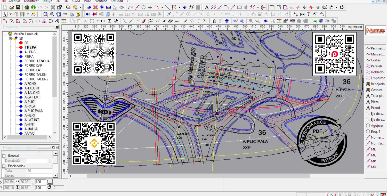Open the dropdown arrow beside the pencils icon

tap(28, 14)
